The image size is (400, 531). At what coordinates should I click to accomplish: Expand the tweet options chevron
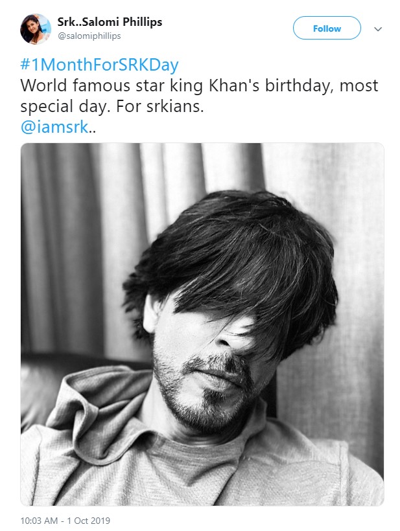coord(378,29)
